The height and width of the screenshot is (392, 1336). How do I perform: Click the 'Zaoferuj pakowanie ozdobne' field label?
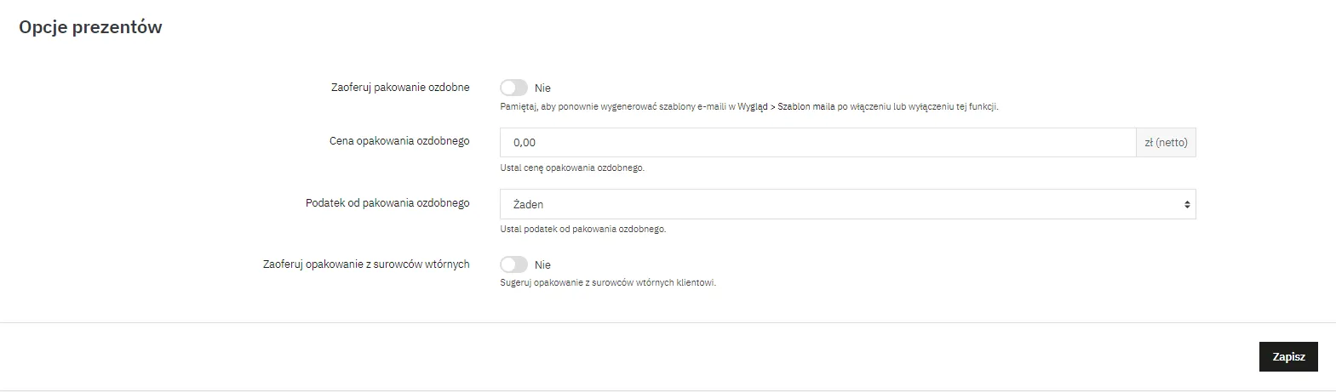[x=400, y=88]
